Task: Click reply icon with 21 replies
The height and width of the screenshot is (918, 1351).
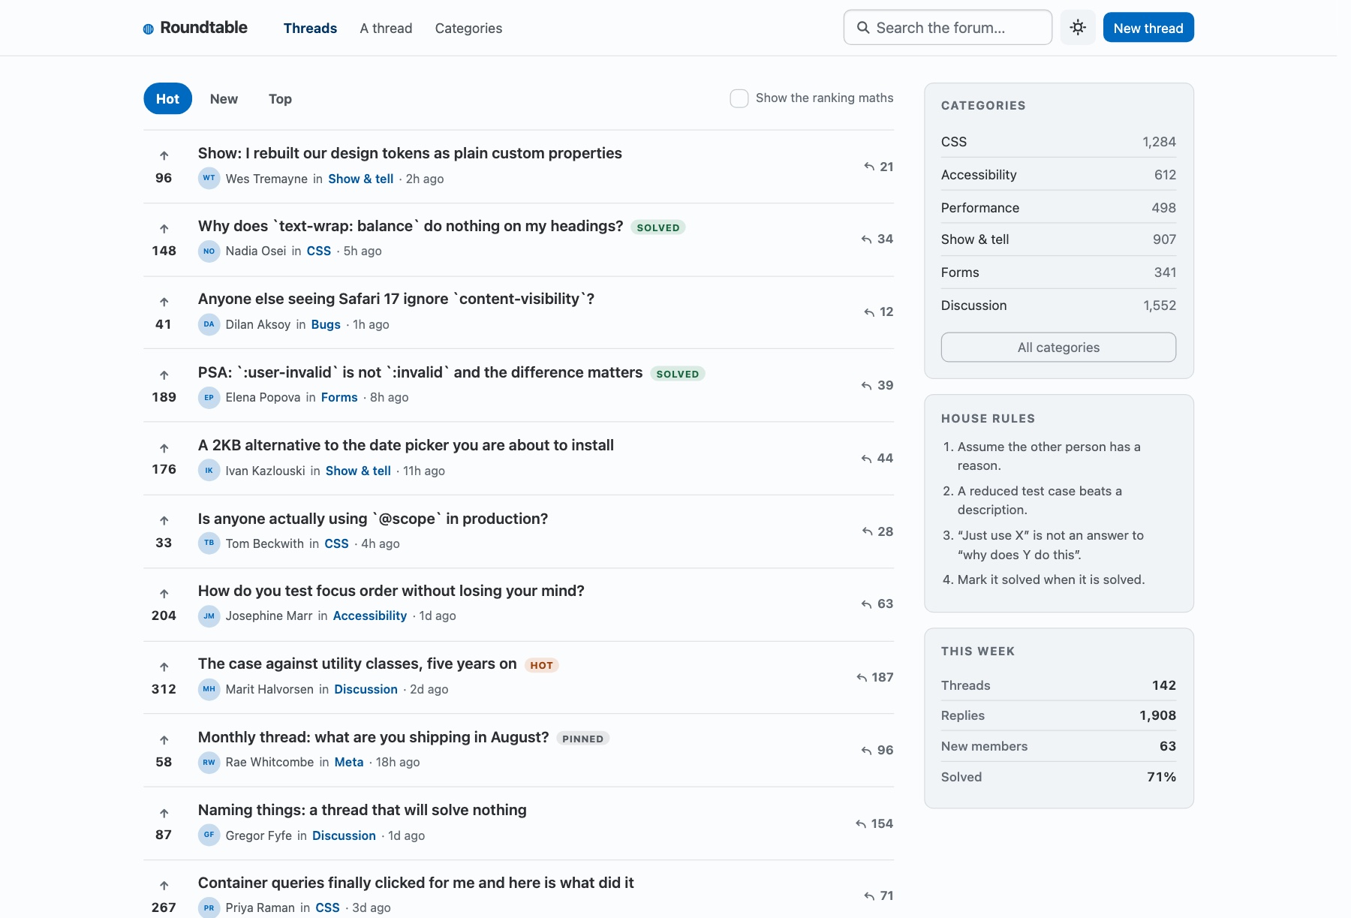Action: [x=869, y=167]
